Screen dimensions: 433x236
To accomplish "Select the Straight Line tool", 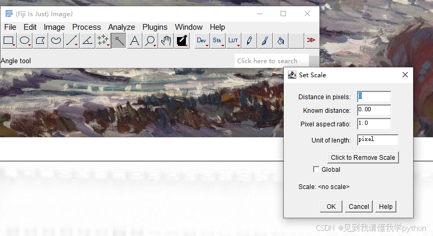I will [72, 41].
